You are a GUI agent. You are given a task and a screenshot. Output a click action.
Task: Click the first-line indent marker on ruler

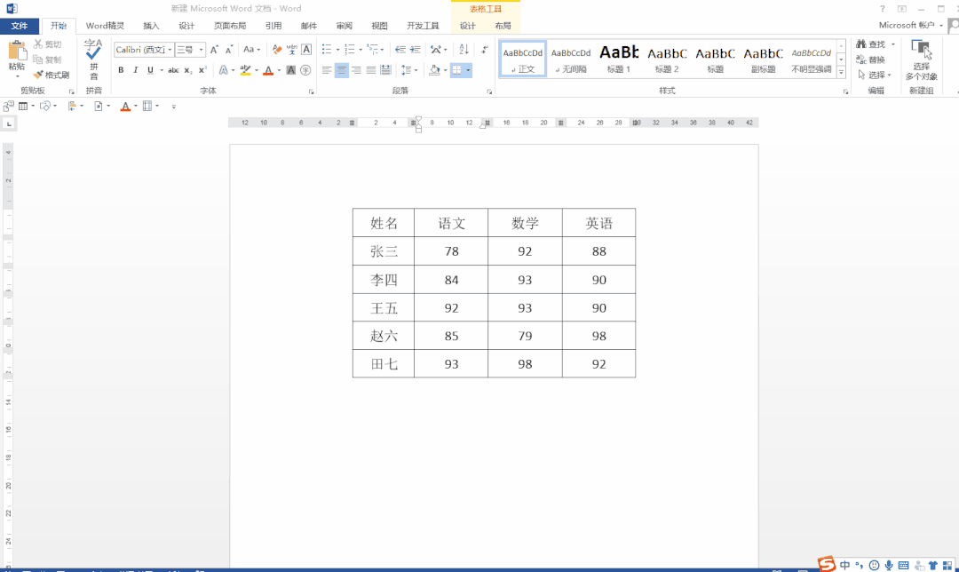(418, 119)
